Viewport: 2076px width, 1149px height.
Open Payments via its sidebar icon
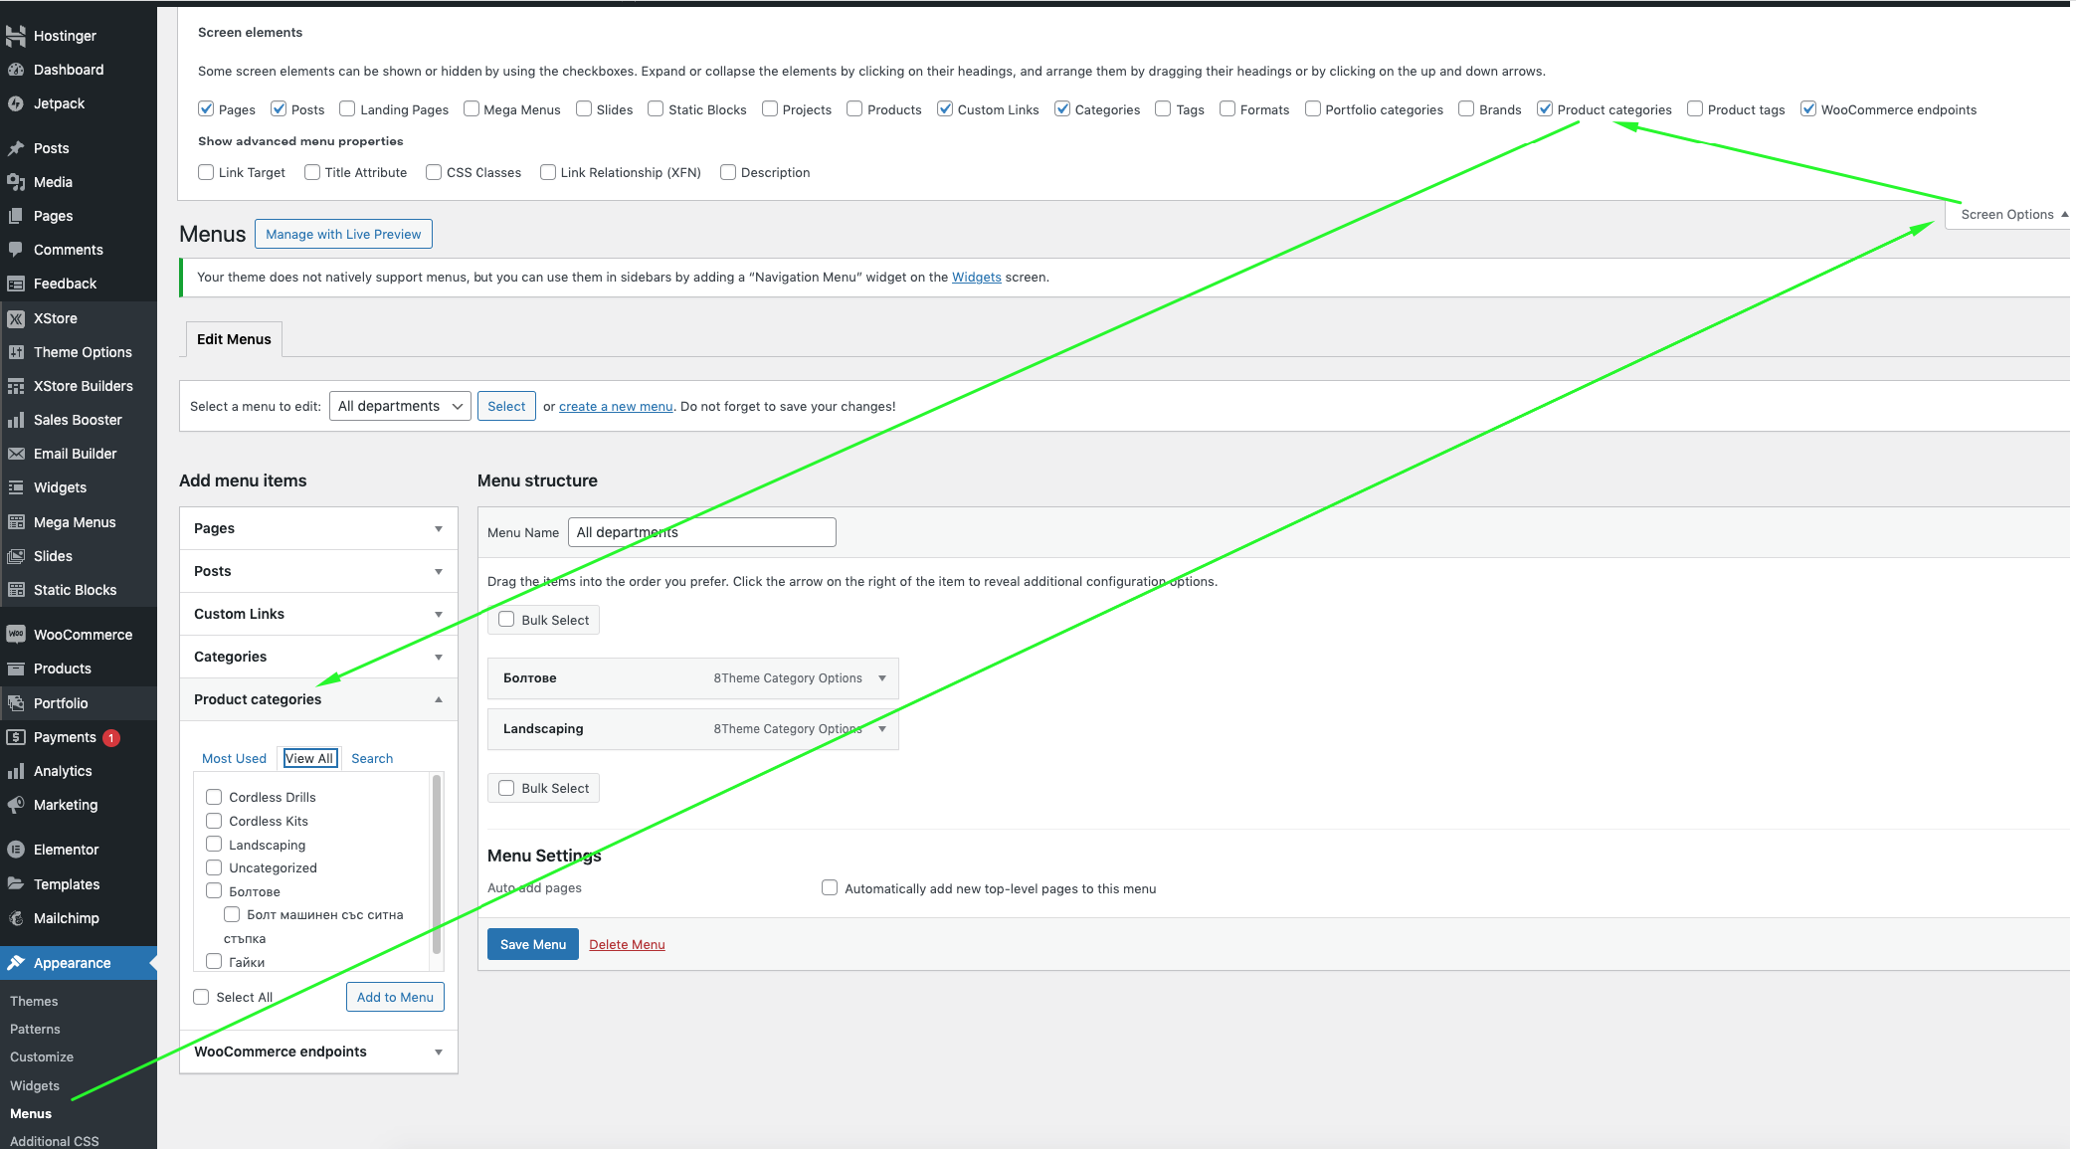tap(16, 737)
